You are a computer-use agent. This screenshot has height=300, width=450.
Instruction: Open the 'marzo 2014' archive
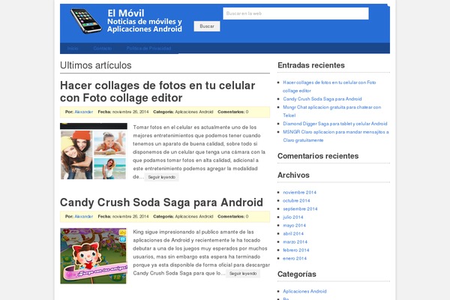pos(295,242)
